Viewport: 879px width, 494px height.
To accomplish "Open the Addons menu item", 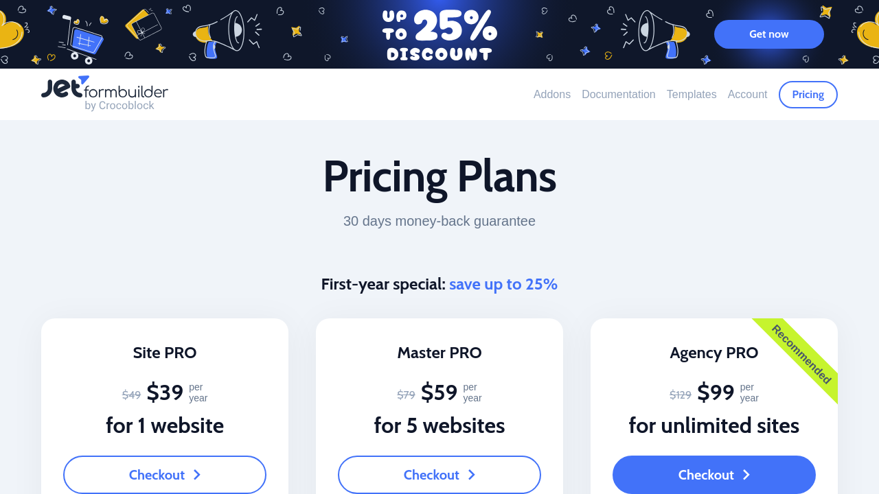I will click(x=552, y=95).
